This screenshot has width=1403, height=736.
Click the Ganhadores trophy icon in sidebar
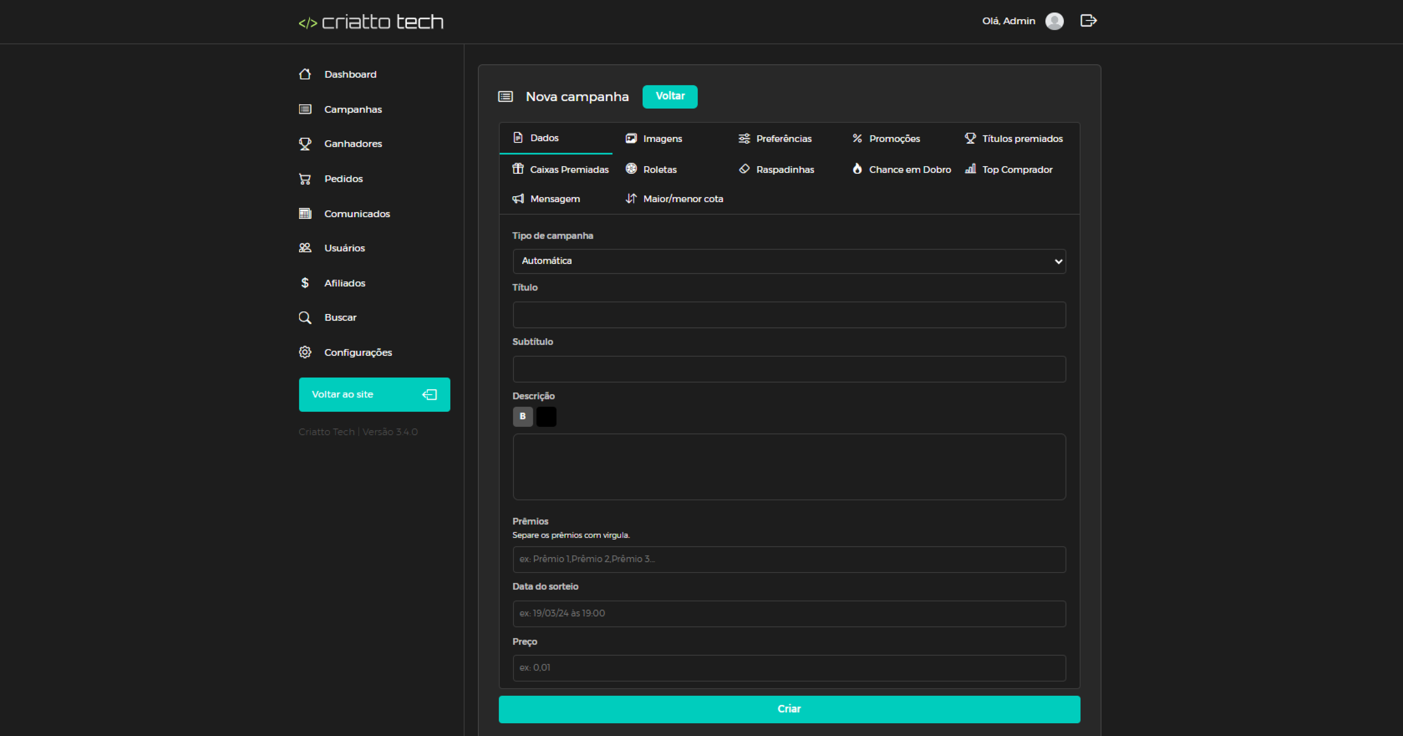point(305,144)
